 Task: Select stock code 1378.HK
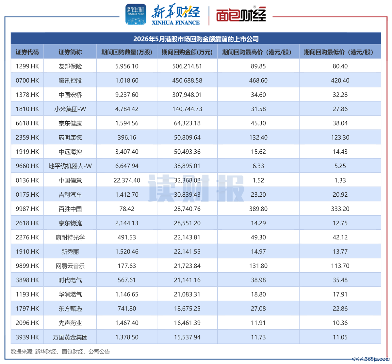[27, 95]
